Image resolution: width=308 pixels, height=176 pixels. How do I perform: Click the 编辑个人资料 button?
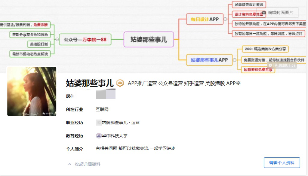[x=282, y=162]
